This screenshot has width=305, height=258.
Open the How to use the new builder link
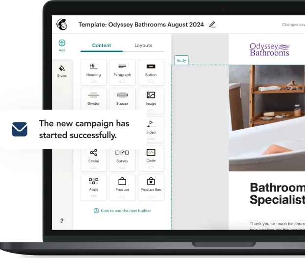pos(122,211)
